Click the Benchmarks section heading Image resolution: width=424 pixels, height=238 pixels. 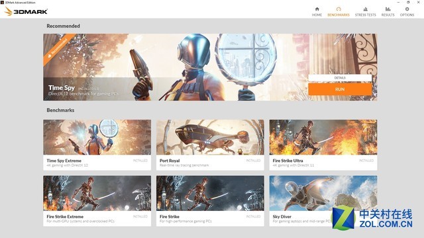pyautogui.click(x=60, y=110)
